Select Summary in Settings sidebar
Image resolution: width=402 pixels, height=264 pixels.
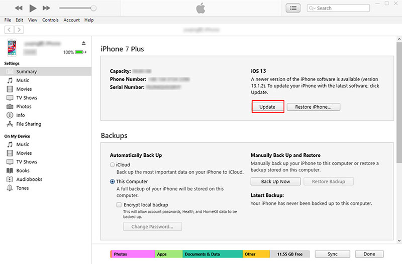click(x=46, y=72)
